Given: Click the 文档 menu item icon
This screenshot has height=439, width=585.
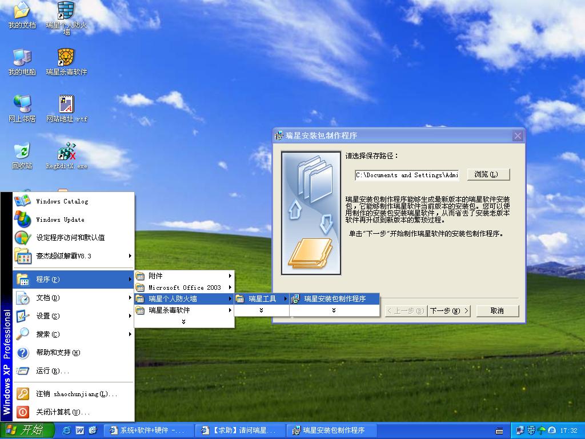Looking at the screenshot, I should pyautogui.click(x=23, y=298).
